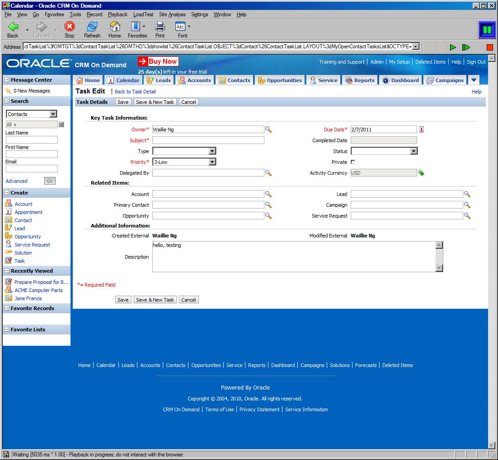The width and height of the screenshot is (498, 460).
Task: Switch to the Opportunities tab
Action: coord(280,80)
